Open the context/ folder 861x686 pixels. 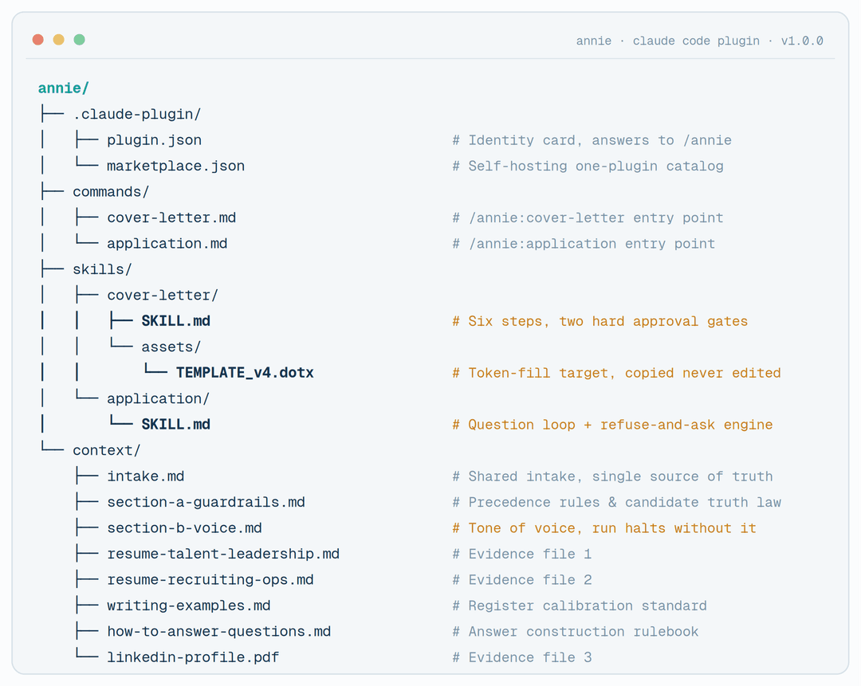coord(107,450)
